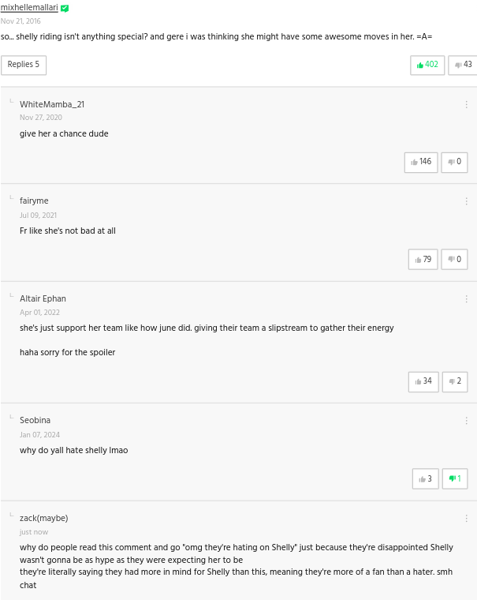Remove your dislike on Seobina's reply
Image resolution: width=477 pixels, height=600 pixels.
455,478
